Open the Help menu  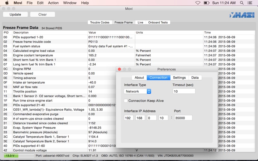tap(85, 3)
